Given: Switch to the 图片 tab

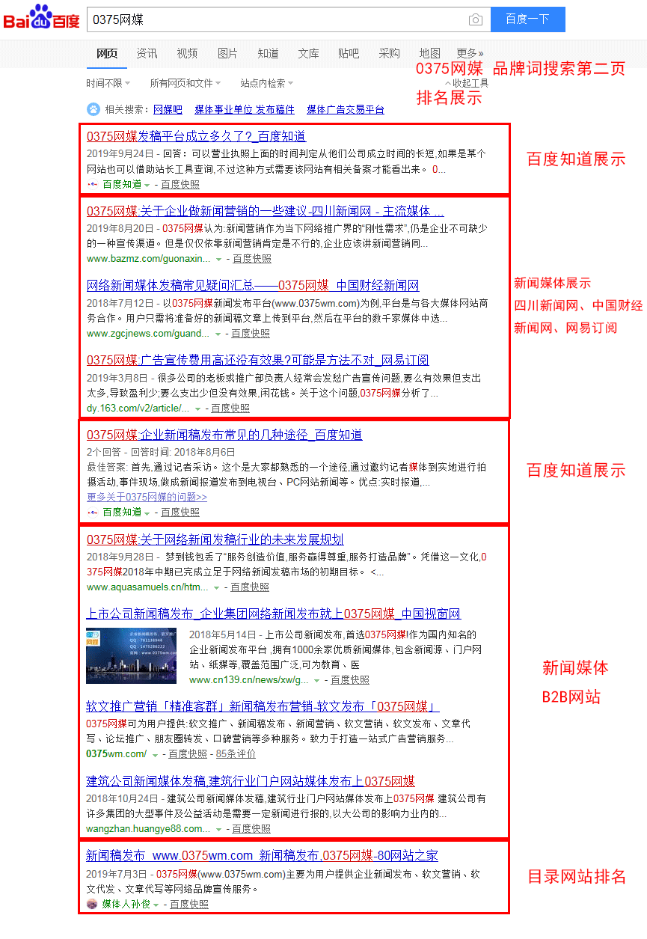Looking at the screenshot, I should click(x=227, y=53).
